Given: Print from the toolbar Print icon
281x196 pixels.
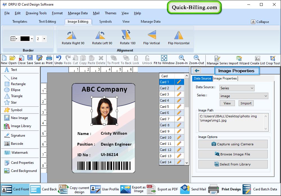Looking at the screenshot, I should (x=49, y=60).
